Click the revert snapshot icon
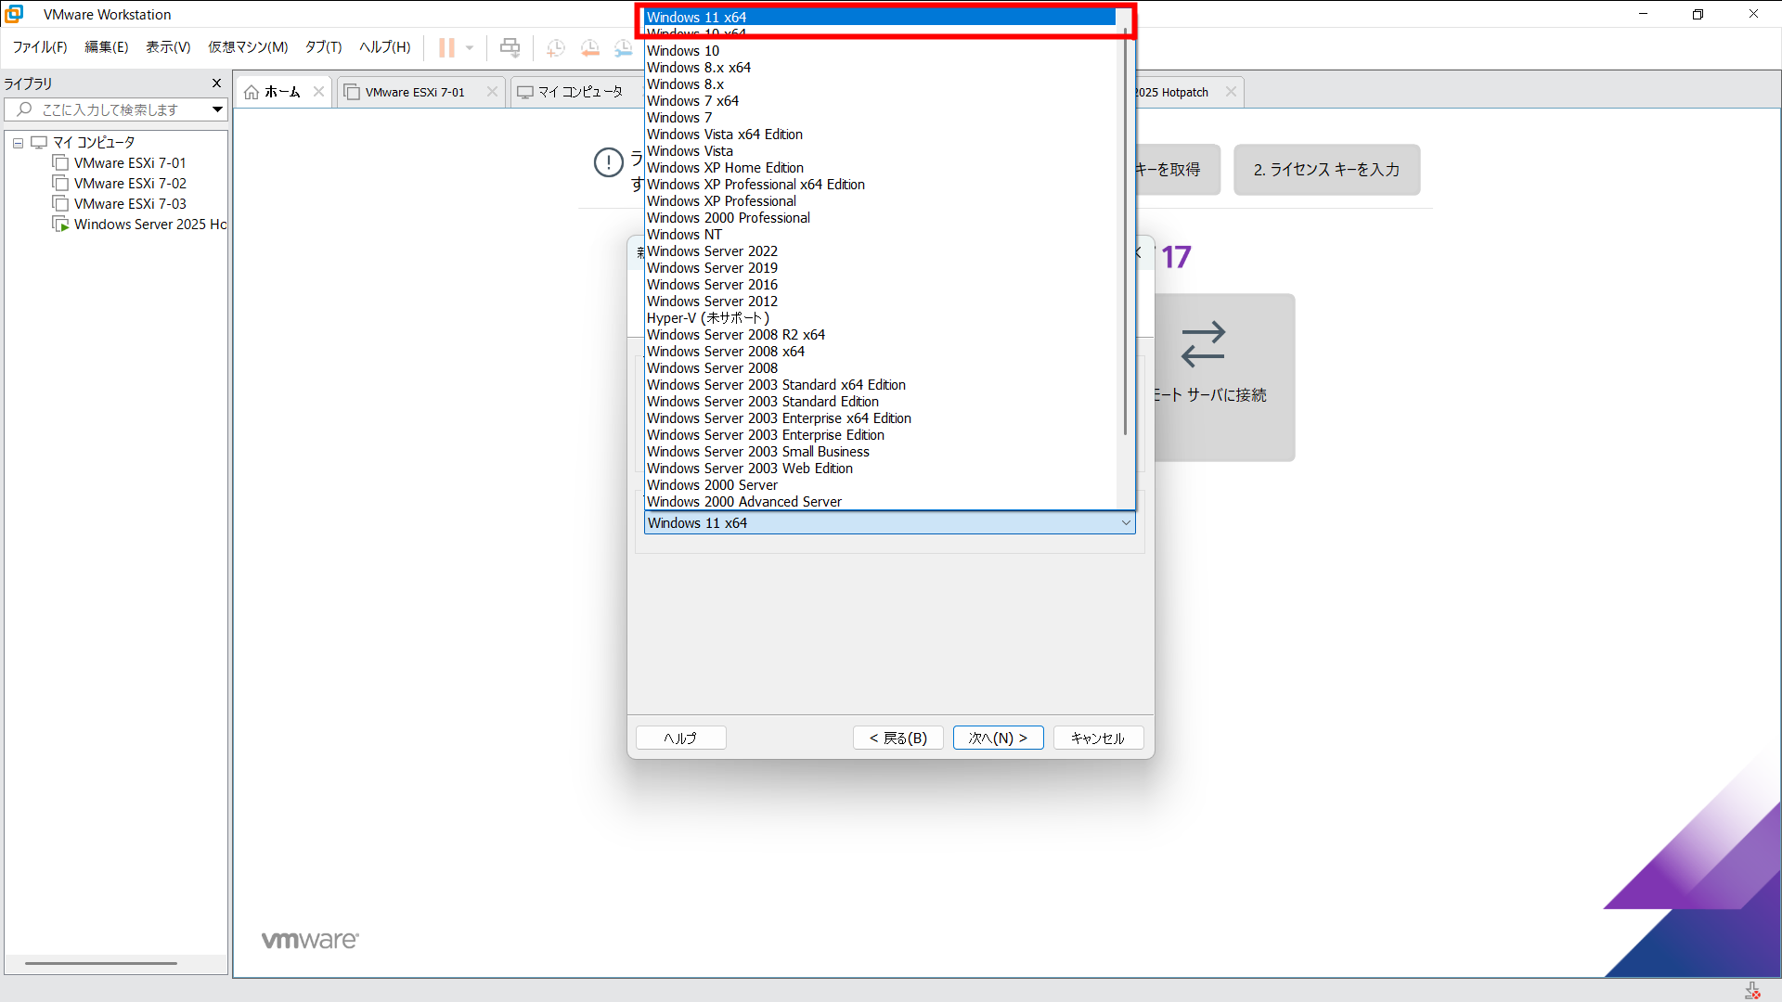Viewport: 1782px width, 1002px height. pyautogui.click(x=589, y=47)
